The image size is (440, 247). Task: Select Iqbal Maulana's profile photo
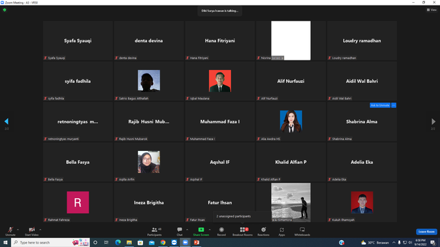[x=220, y=81]
